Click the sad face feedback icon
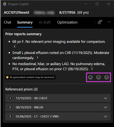Image resolution: width=114 pixels, height=127 pixels. click(x=106, y=77)
